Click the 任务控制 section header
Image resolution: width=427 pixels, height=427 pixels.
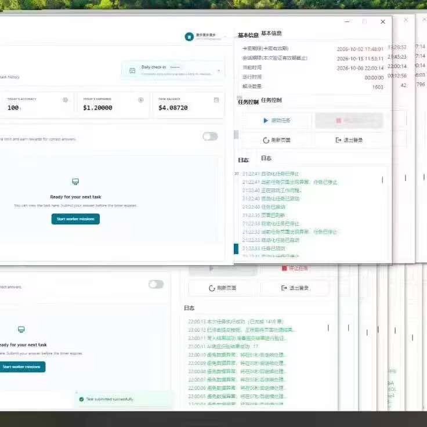click(272, 100)
